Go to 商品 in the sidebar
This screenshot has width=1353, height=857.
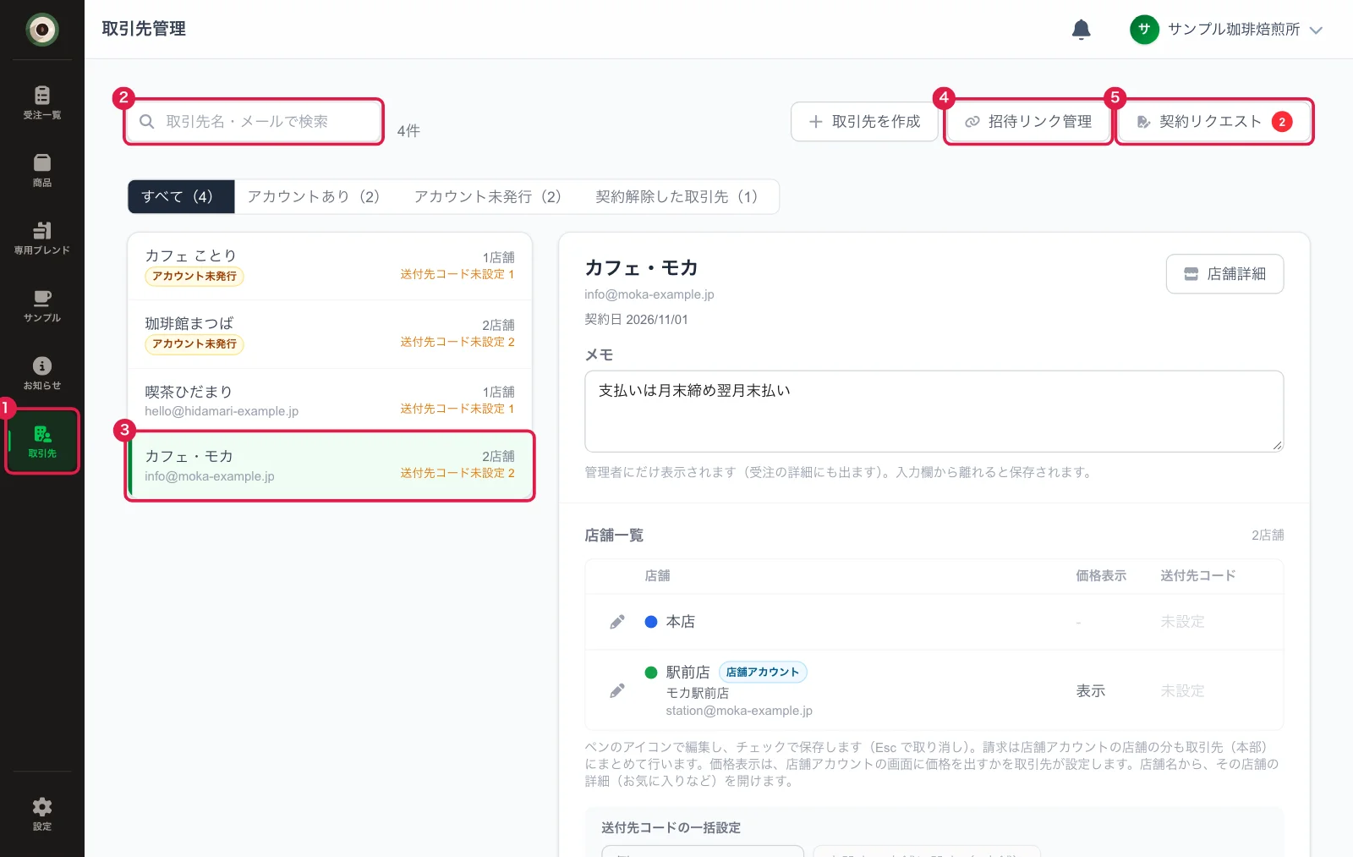coord(41,170)
